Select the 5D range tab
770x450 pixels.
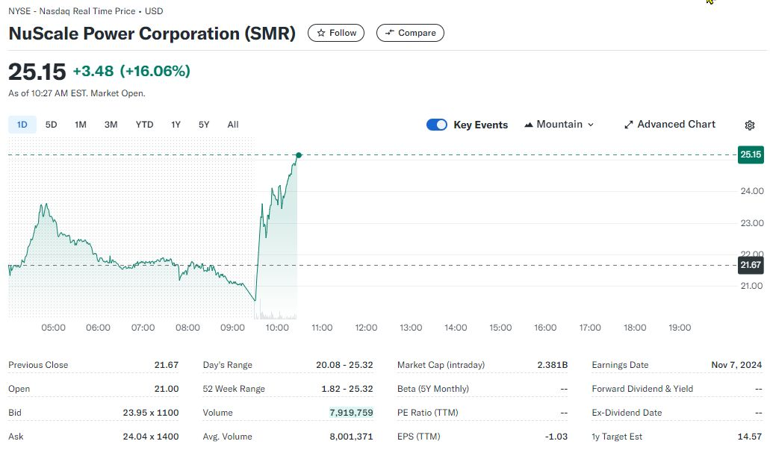[x=51, y=125]
